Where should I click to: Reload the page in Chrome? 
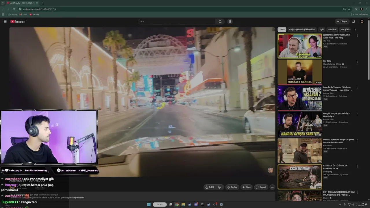14,9
